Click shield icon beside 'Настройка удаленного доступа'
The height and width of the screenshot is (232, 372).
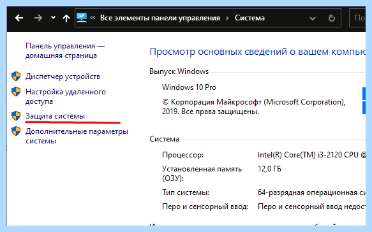tap(16, 92)
